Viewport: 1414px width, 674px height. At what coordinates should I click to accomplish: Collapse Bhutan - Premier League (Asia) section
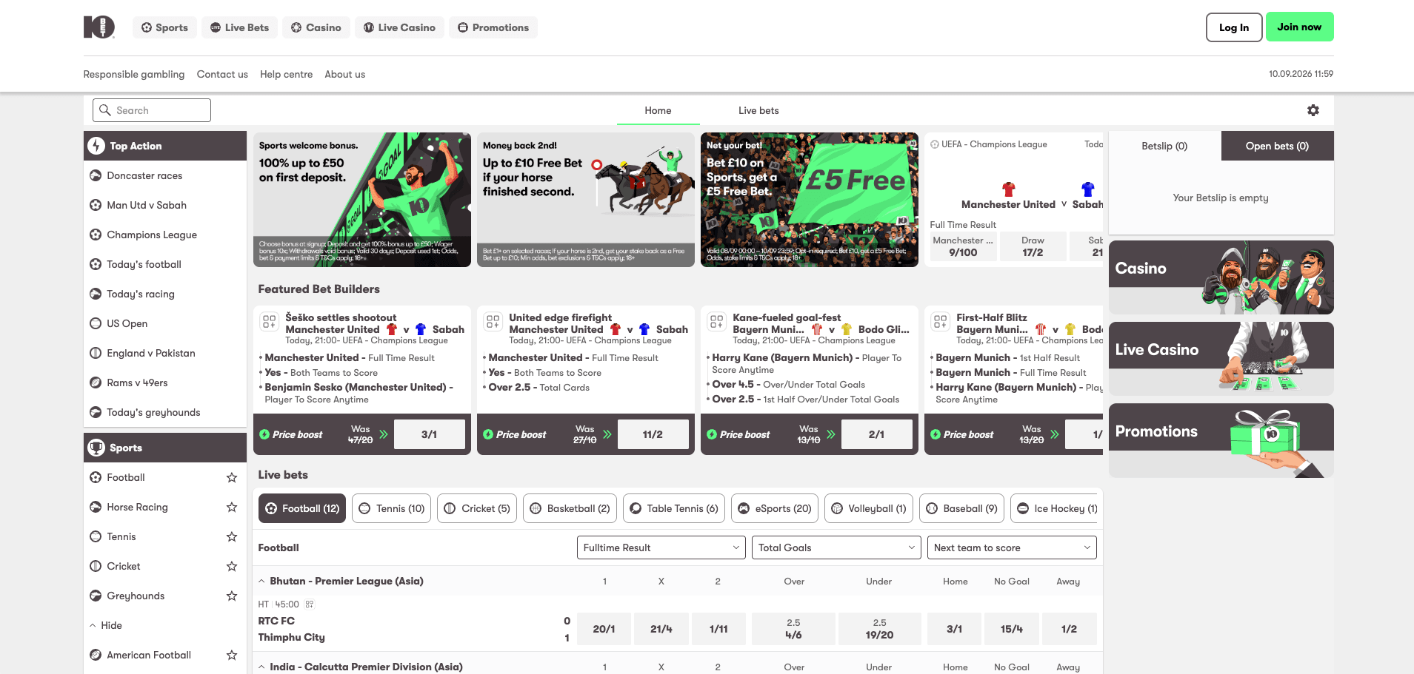pyautogui.click(x=262, y=582)
